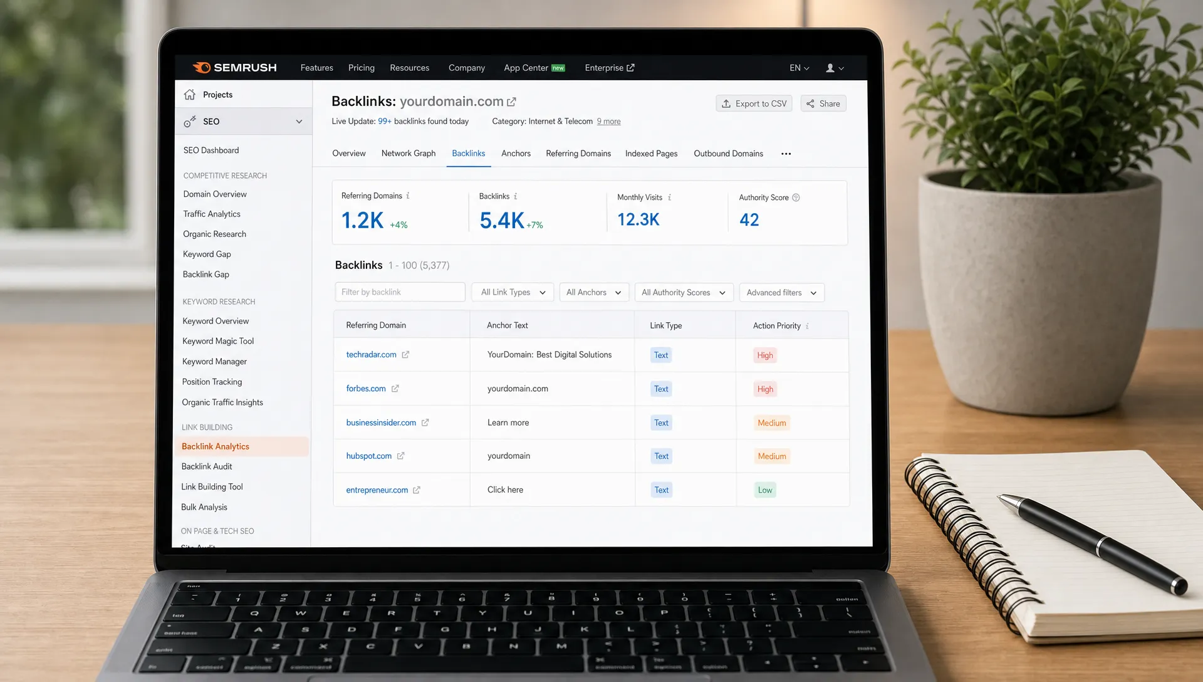1203x682 pixels.
Task: Open yourdomain.com in new tab icon
Action: click(x=511, y=102)
